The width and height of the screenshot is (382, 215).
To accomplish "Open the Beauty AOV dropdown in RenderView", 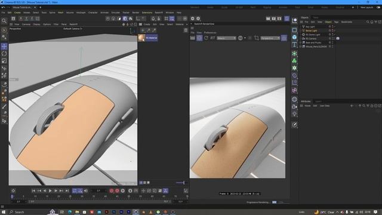I will coord(226,38).
